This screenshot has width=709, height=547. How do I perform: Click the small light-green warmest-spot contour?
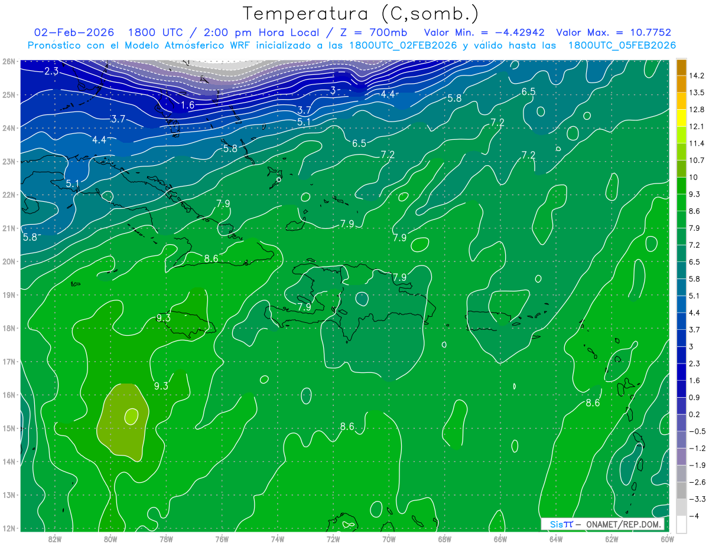coord(131,416)
